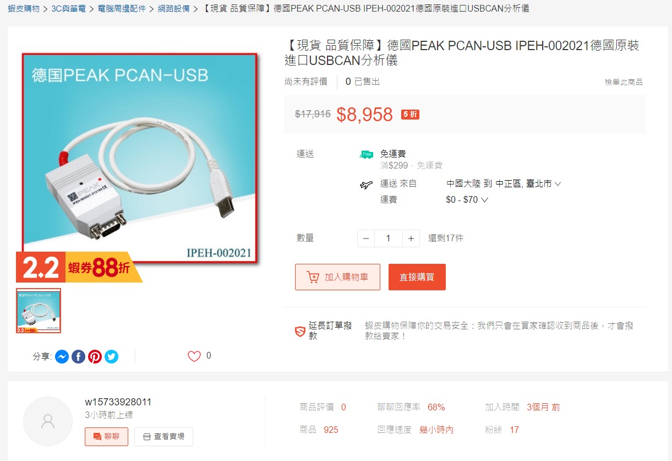Share the product via Messenger icon
Viewport: 672px width, 461px height.
tap(62, 357)
